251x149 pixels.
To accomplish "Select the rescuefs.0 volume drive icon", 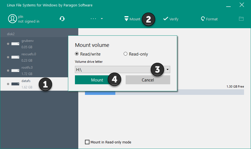I will pos(15,57).
